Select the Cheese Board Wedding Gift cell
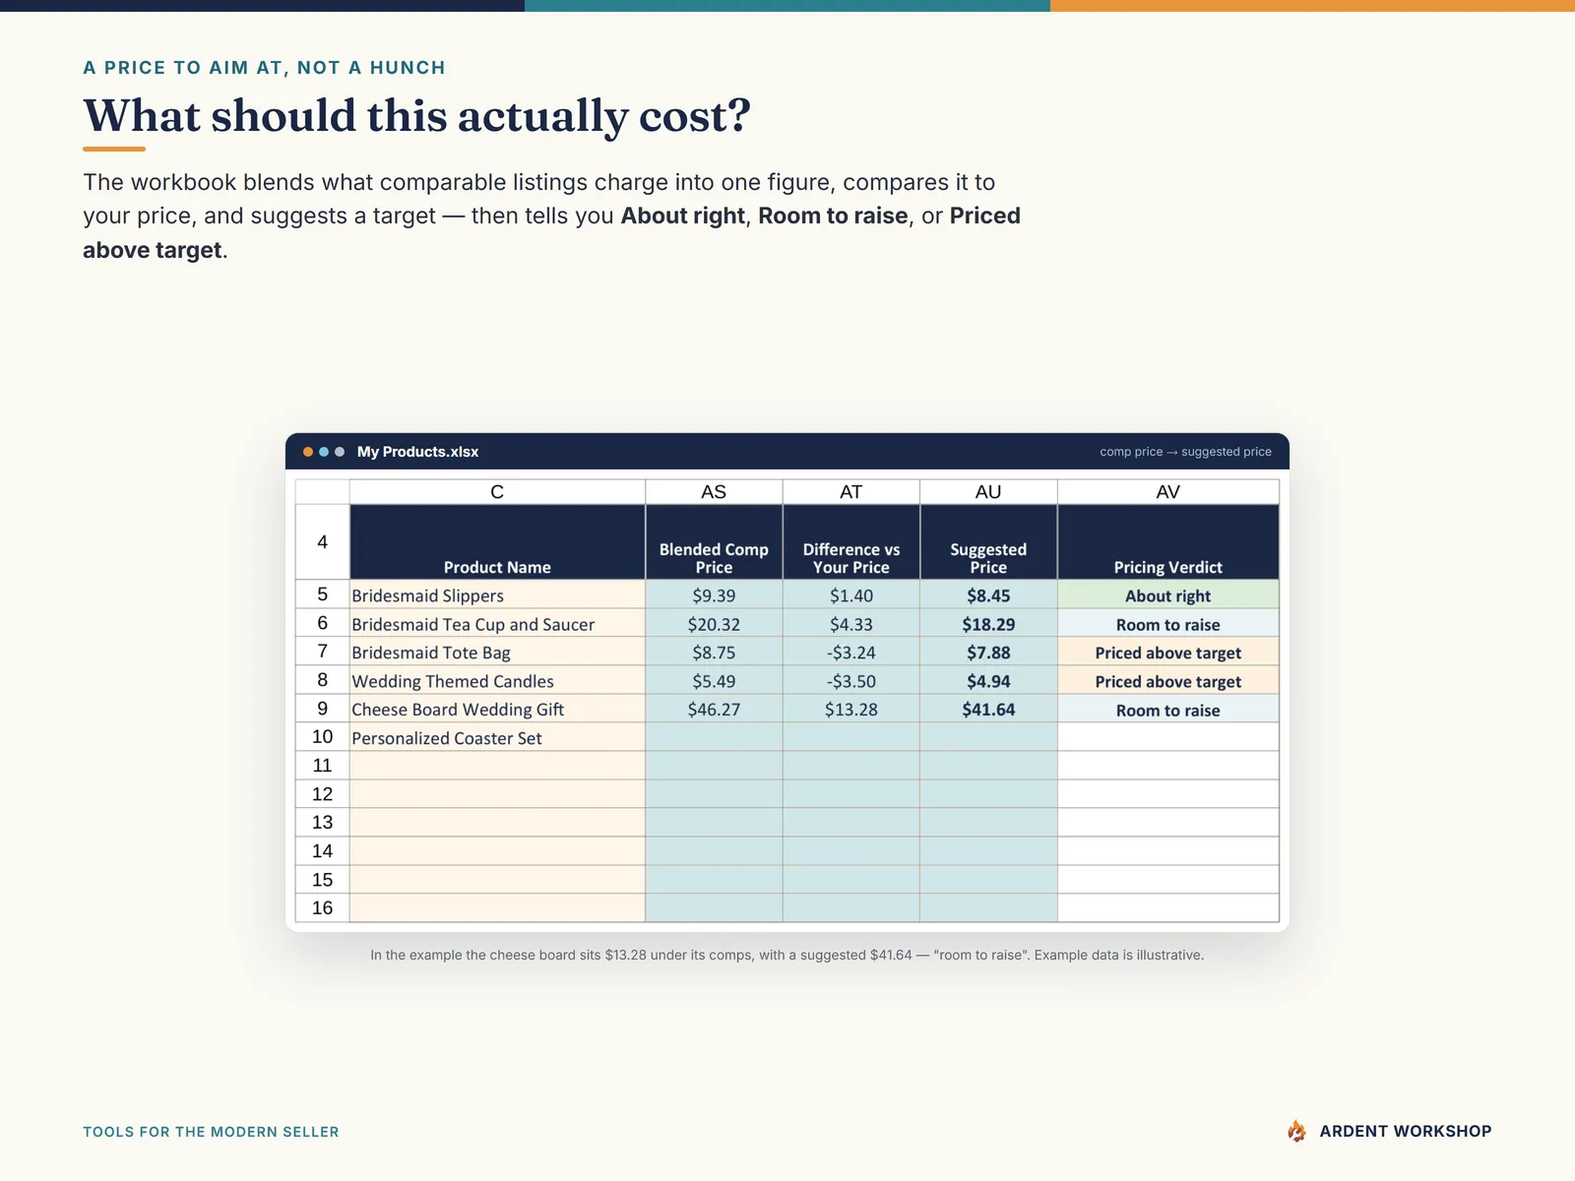Image resolution: width=1575 pixels, height=1181 pixels. point(497,709)
